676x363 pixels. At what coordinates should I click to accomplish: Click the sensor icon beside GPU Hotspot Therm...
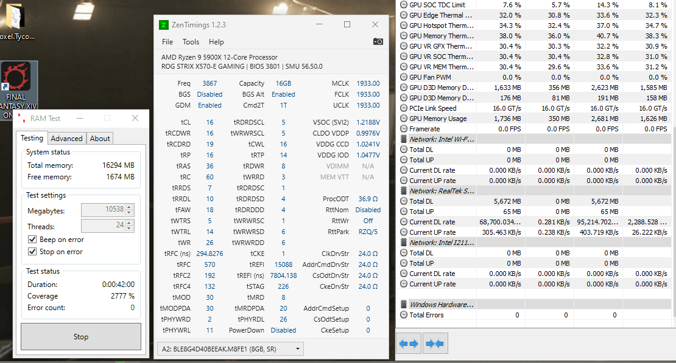tap(404, 26)
